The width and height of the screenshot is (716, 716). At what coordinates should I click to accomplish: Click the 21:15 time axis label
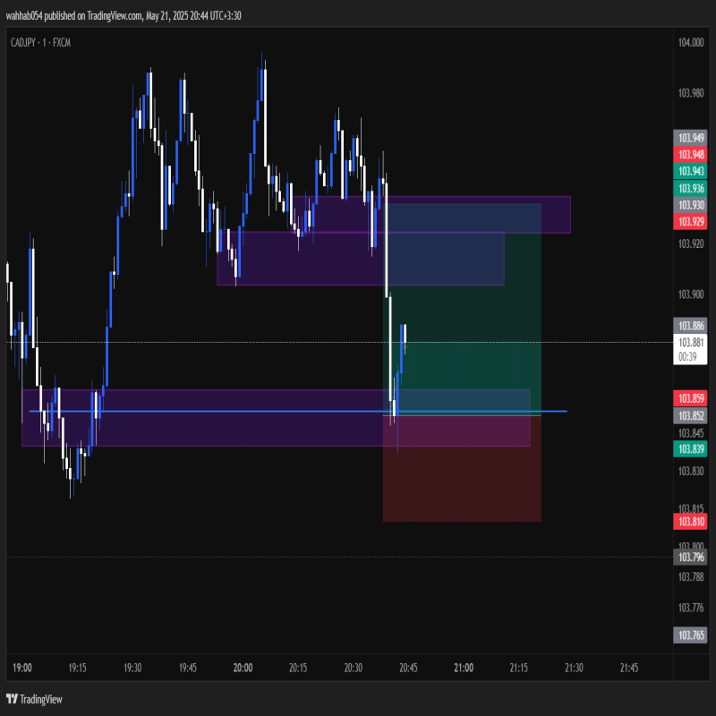click(519, 668)
